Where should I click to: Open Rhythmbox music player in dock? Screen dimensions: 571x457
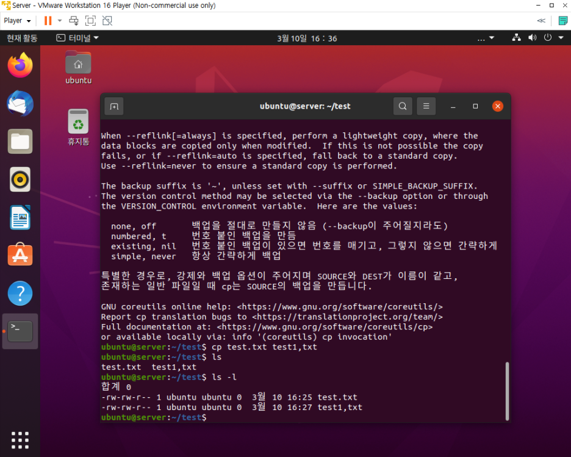(20, 179)
